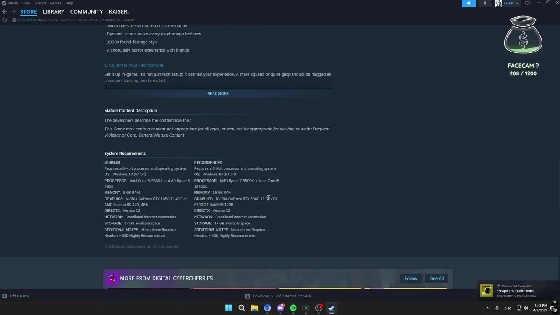The width and height of the screenshot is (560, 315).
Task: Click the store URL address field
Action: pyautogui.click(x=76, y=20)
